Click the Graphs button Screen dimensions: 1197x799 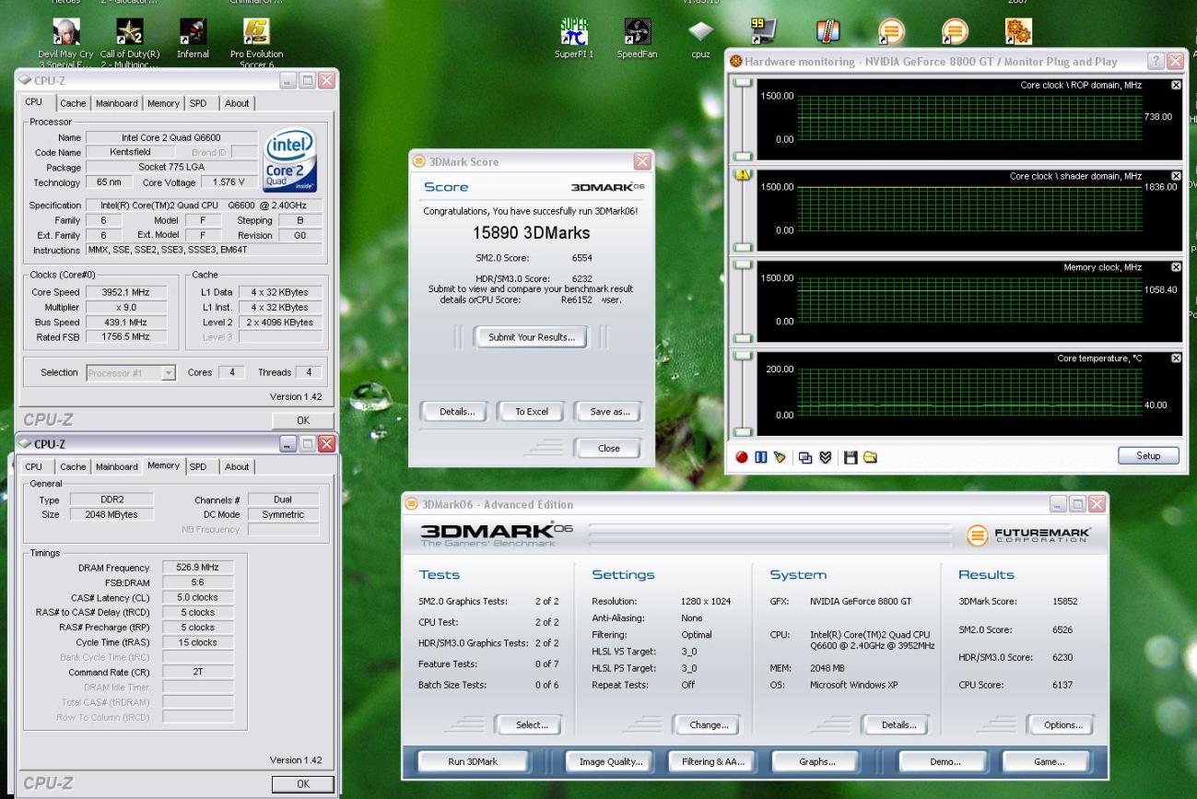[816, 762]
